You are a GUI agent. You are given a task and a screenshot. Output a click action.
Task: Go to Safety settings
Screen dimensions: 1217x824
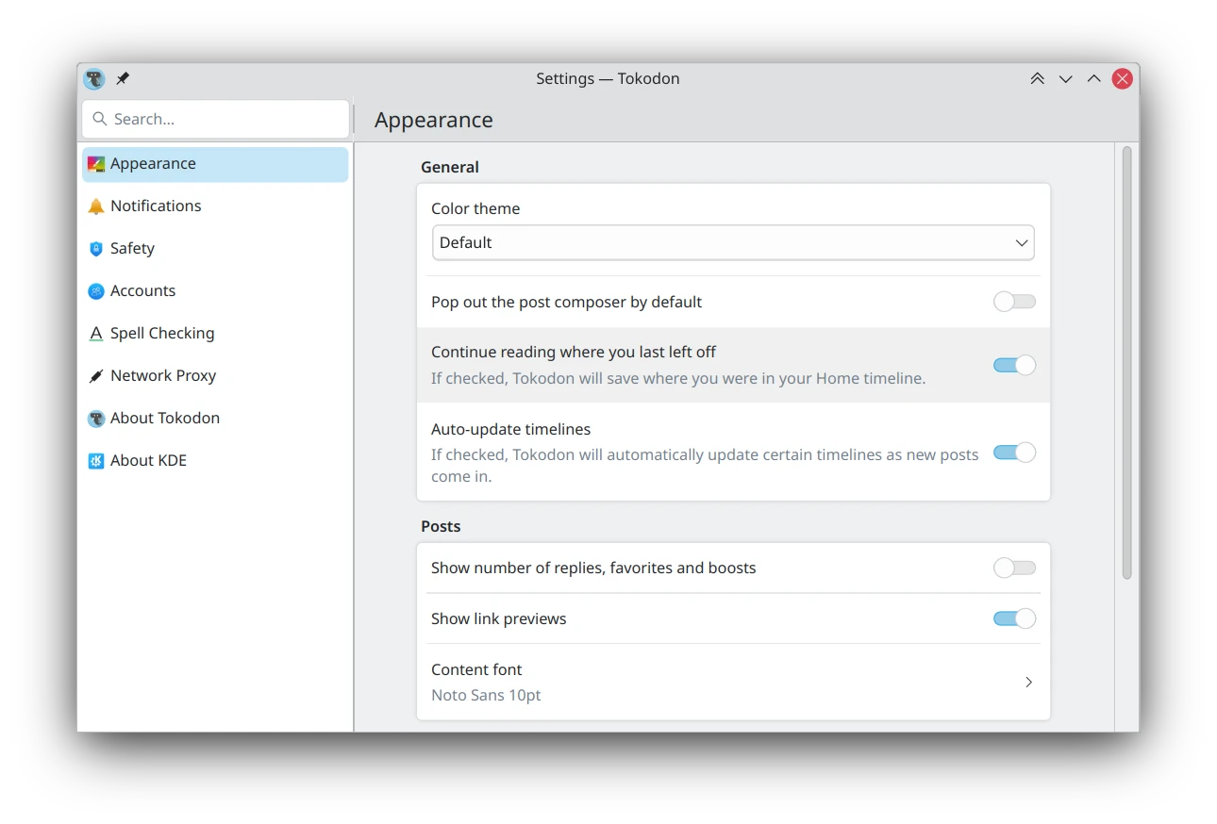215,249
